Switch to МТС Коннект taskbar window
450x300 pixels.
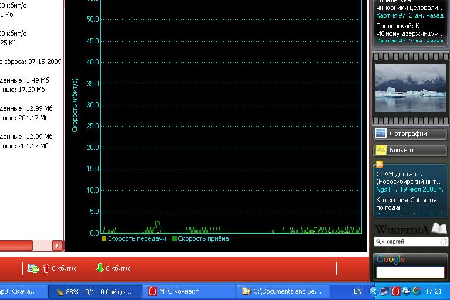(188, 291)
